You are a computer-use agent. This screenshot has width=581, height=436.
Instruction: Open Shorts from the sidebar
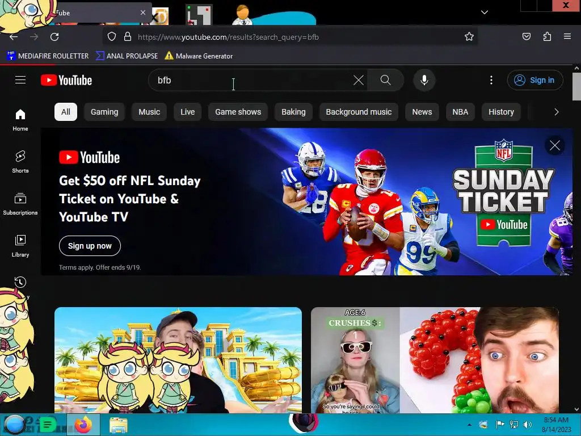point(20,162)
